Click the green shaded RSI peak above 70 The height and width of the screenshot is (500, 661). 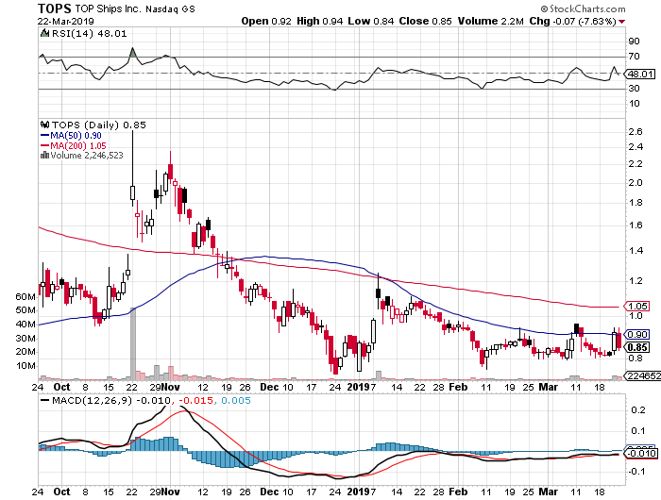[x=133, y=53]
